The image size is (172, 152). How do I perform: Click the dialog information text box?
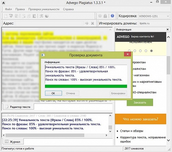(x=86, y=74)
